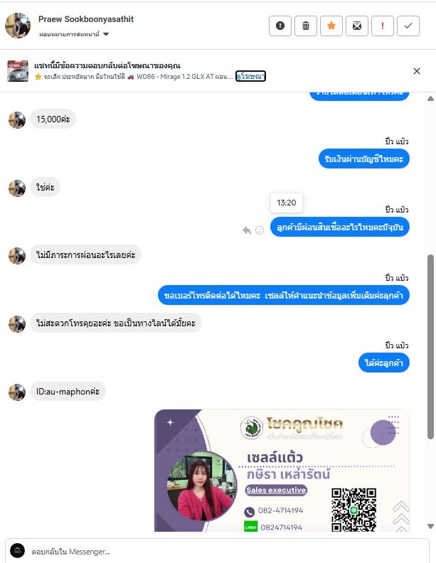Open emoji reaction smiley beside message
This screenshot has width=436, height=563.
pyautogui.click(x=260, y=230)
